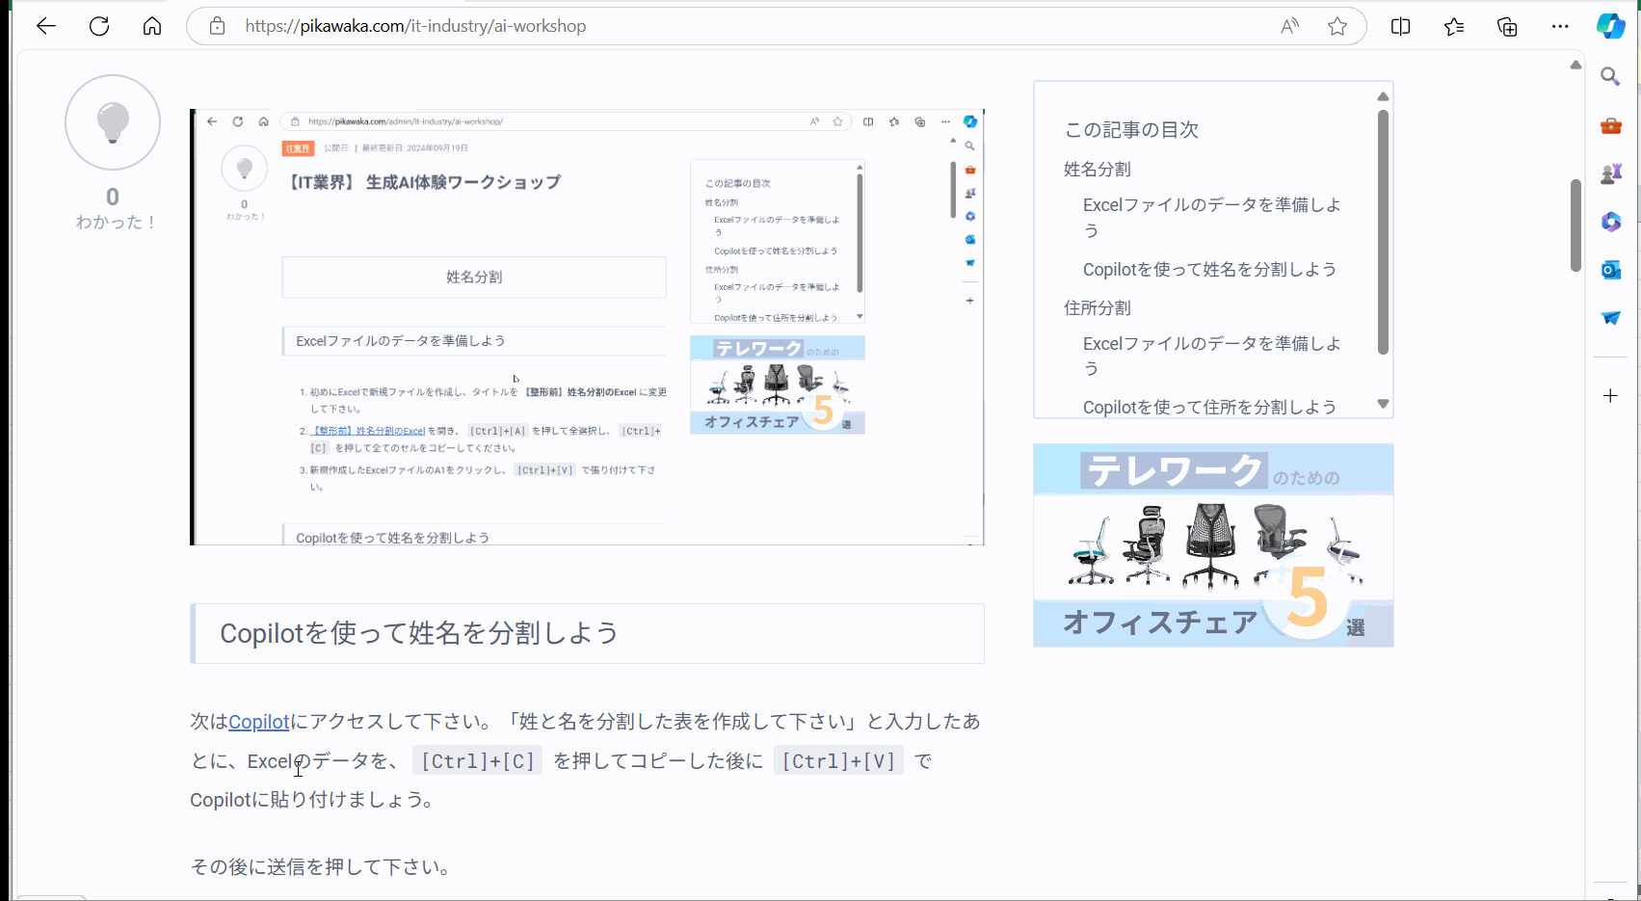Open split screen view icon
Viewport: 1641px width, 901px height.
click(1401, 26)
